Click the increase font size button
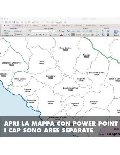 pos(60,31)
